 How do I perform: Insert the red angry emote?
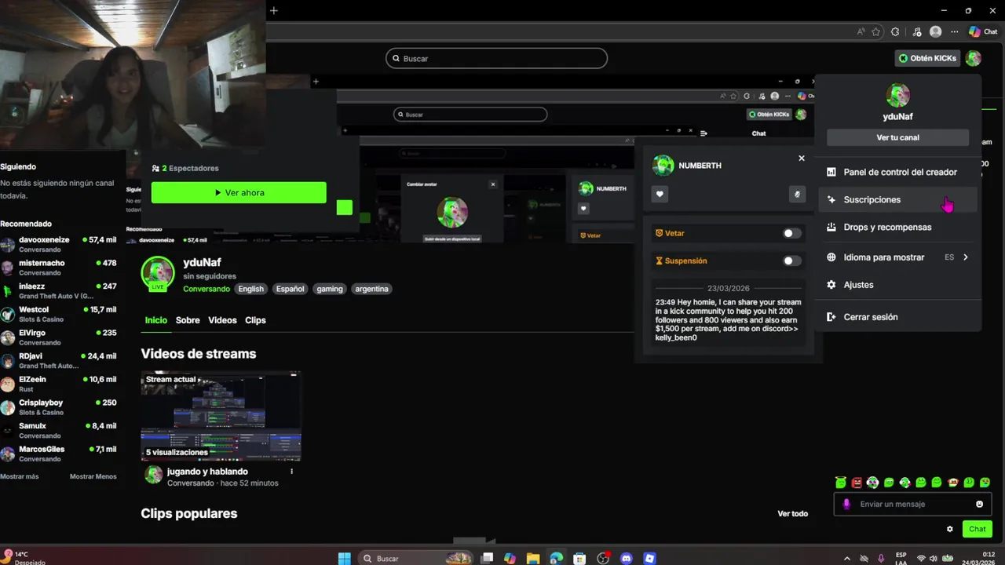click(x=857, y=483)
